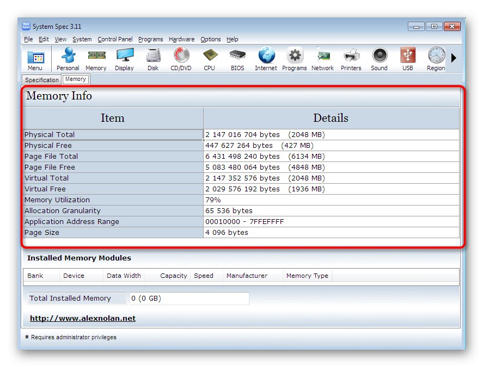Viewport: 483px width, 367px height.
Task: Sort by the Memory Type column
Action: click(x=308, y=276)
